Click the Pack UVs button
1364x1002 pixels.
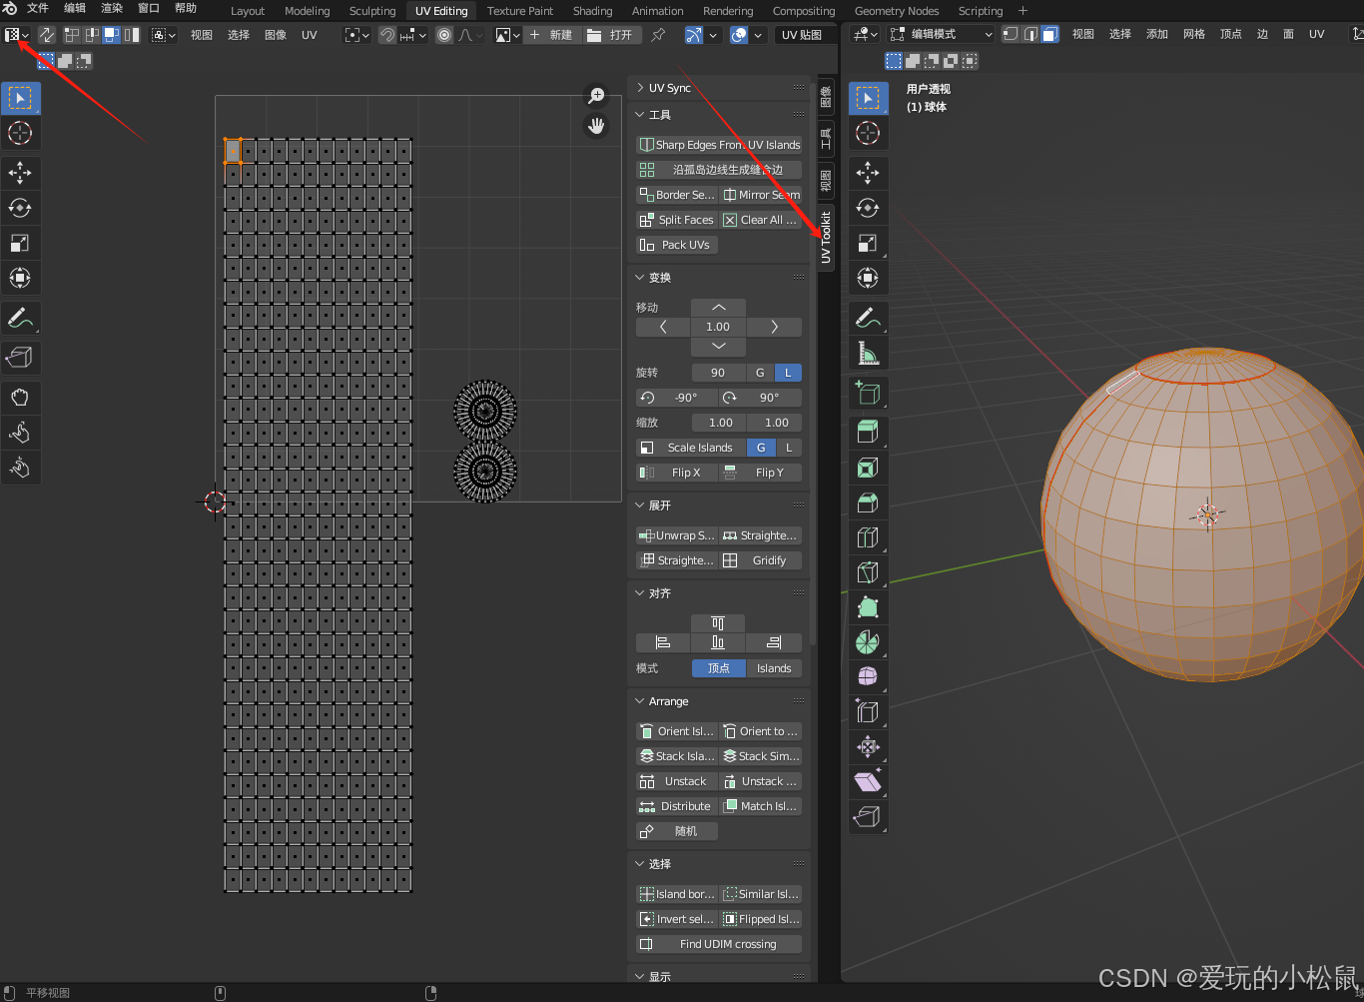click(x=676, y=245)
